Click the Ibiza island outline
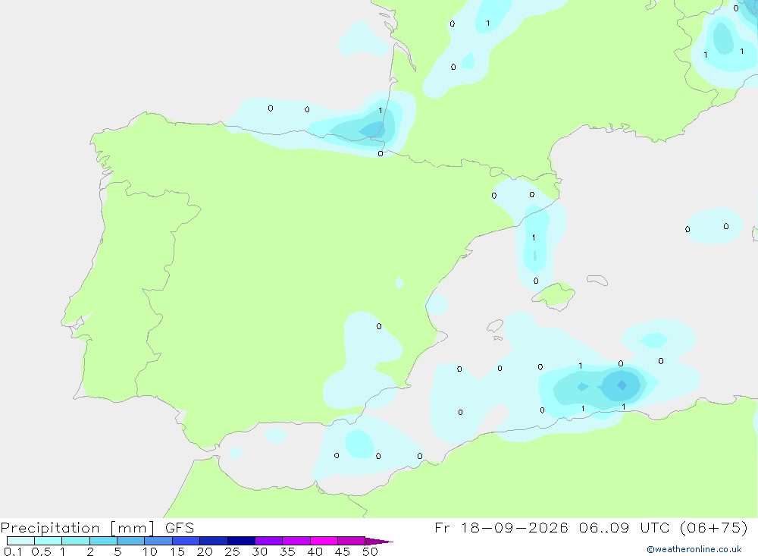758x556 pixels. click(495, 327)
